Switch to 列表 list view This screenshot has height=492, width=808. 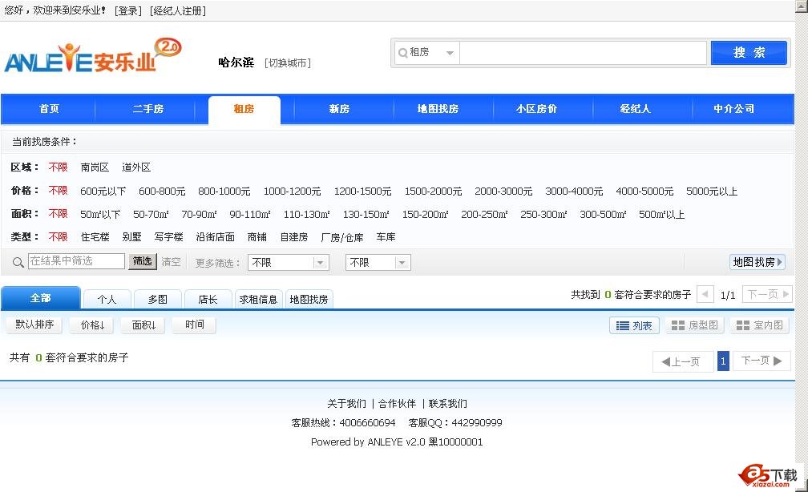pos(634,325)
